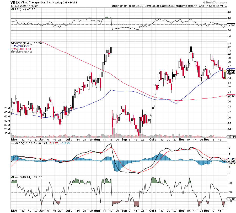Click the MACD(12,26,9) indicator legend

[25, 143]
